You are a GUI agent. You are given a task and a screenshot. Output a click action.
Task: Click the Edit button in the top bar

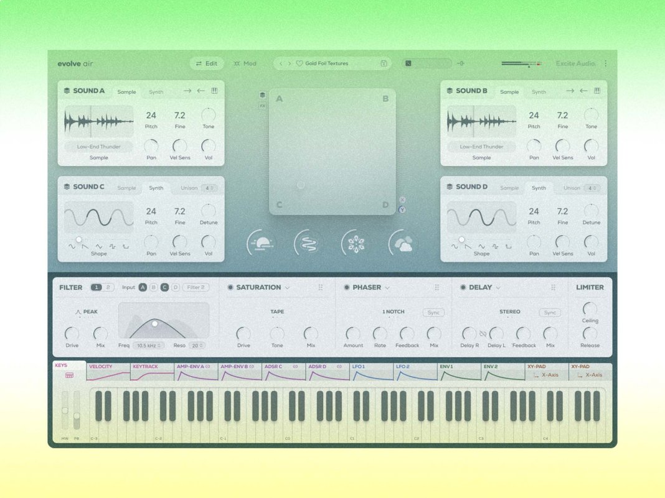click(206, 63)
